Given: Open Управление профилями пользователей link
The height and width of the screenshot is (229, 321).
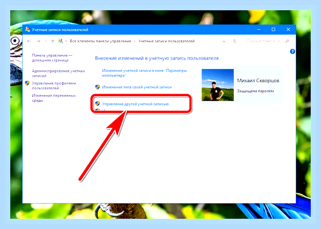Looking at the screenshot, I should point(54,85).
